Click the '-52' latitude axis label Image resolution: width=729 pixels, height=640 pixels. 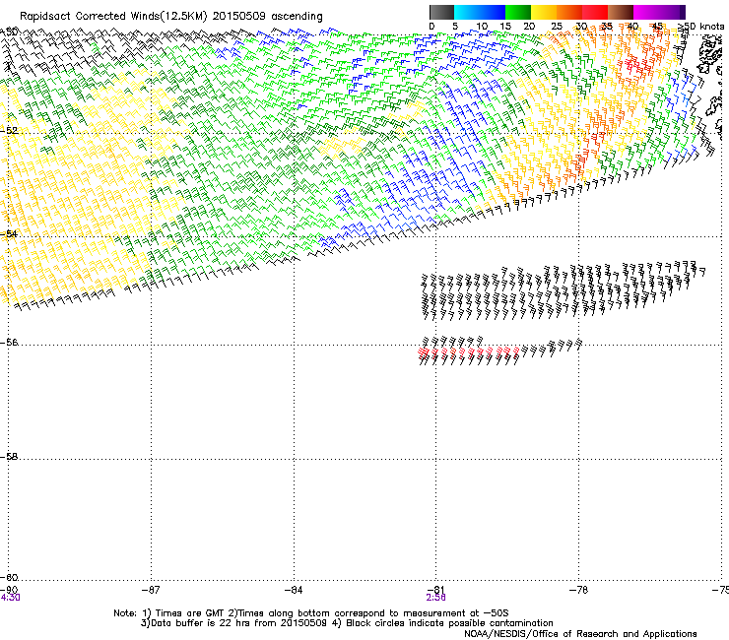(x=9, y=131)
